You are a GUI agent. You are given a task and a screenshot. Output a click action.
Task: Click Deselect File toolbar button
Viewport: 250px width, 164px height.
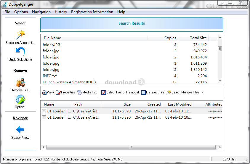(153, 92)
